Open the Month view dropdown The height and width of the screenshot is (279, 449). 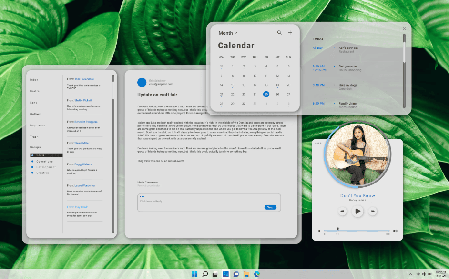pos(228,33)
